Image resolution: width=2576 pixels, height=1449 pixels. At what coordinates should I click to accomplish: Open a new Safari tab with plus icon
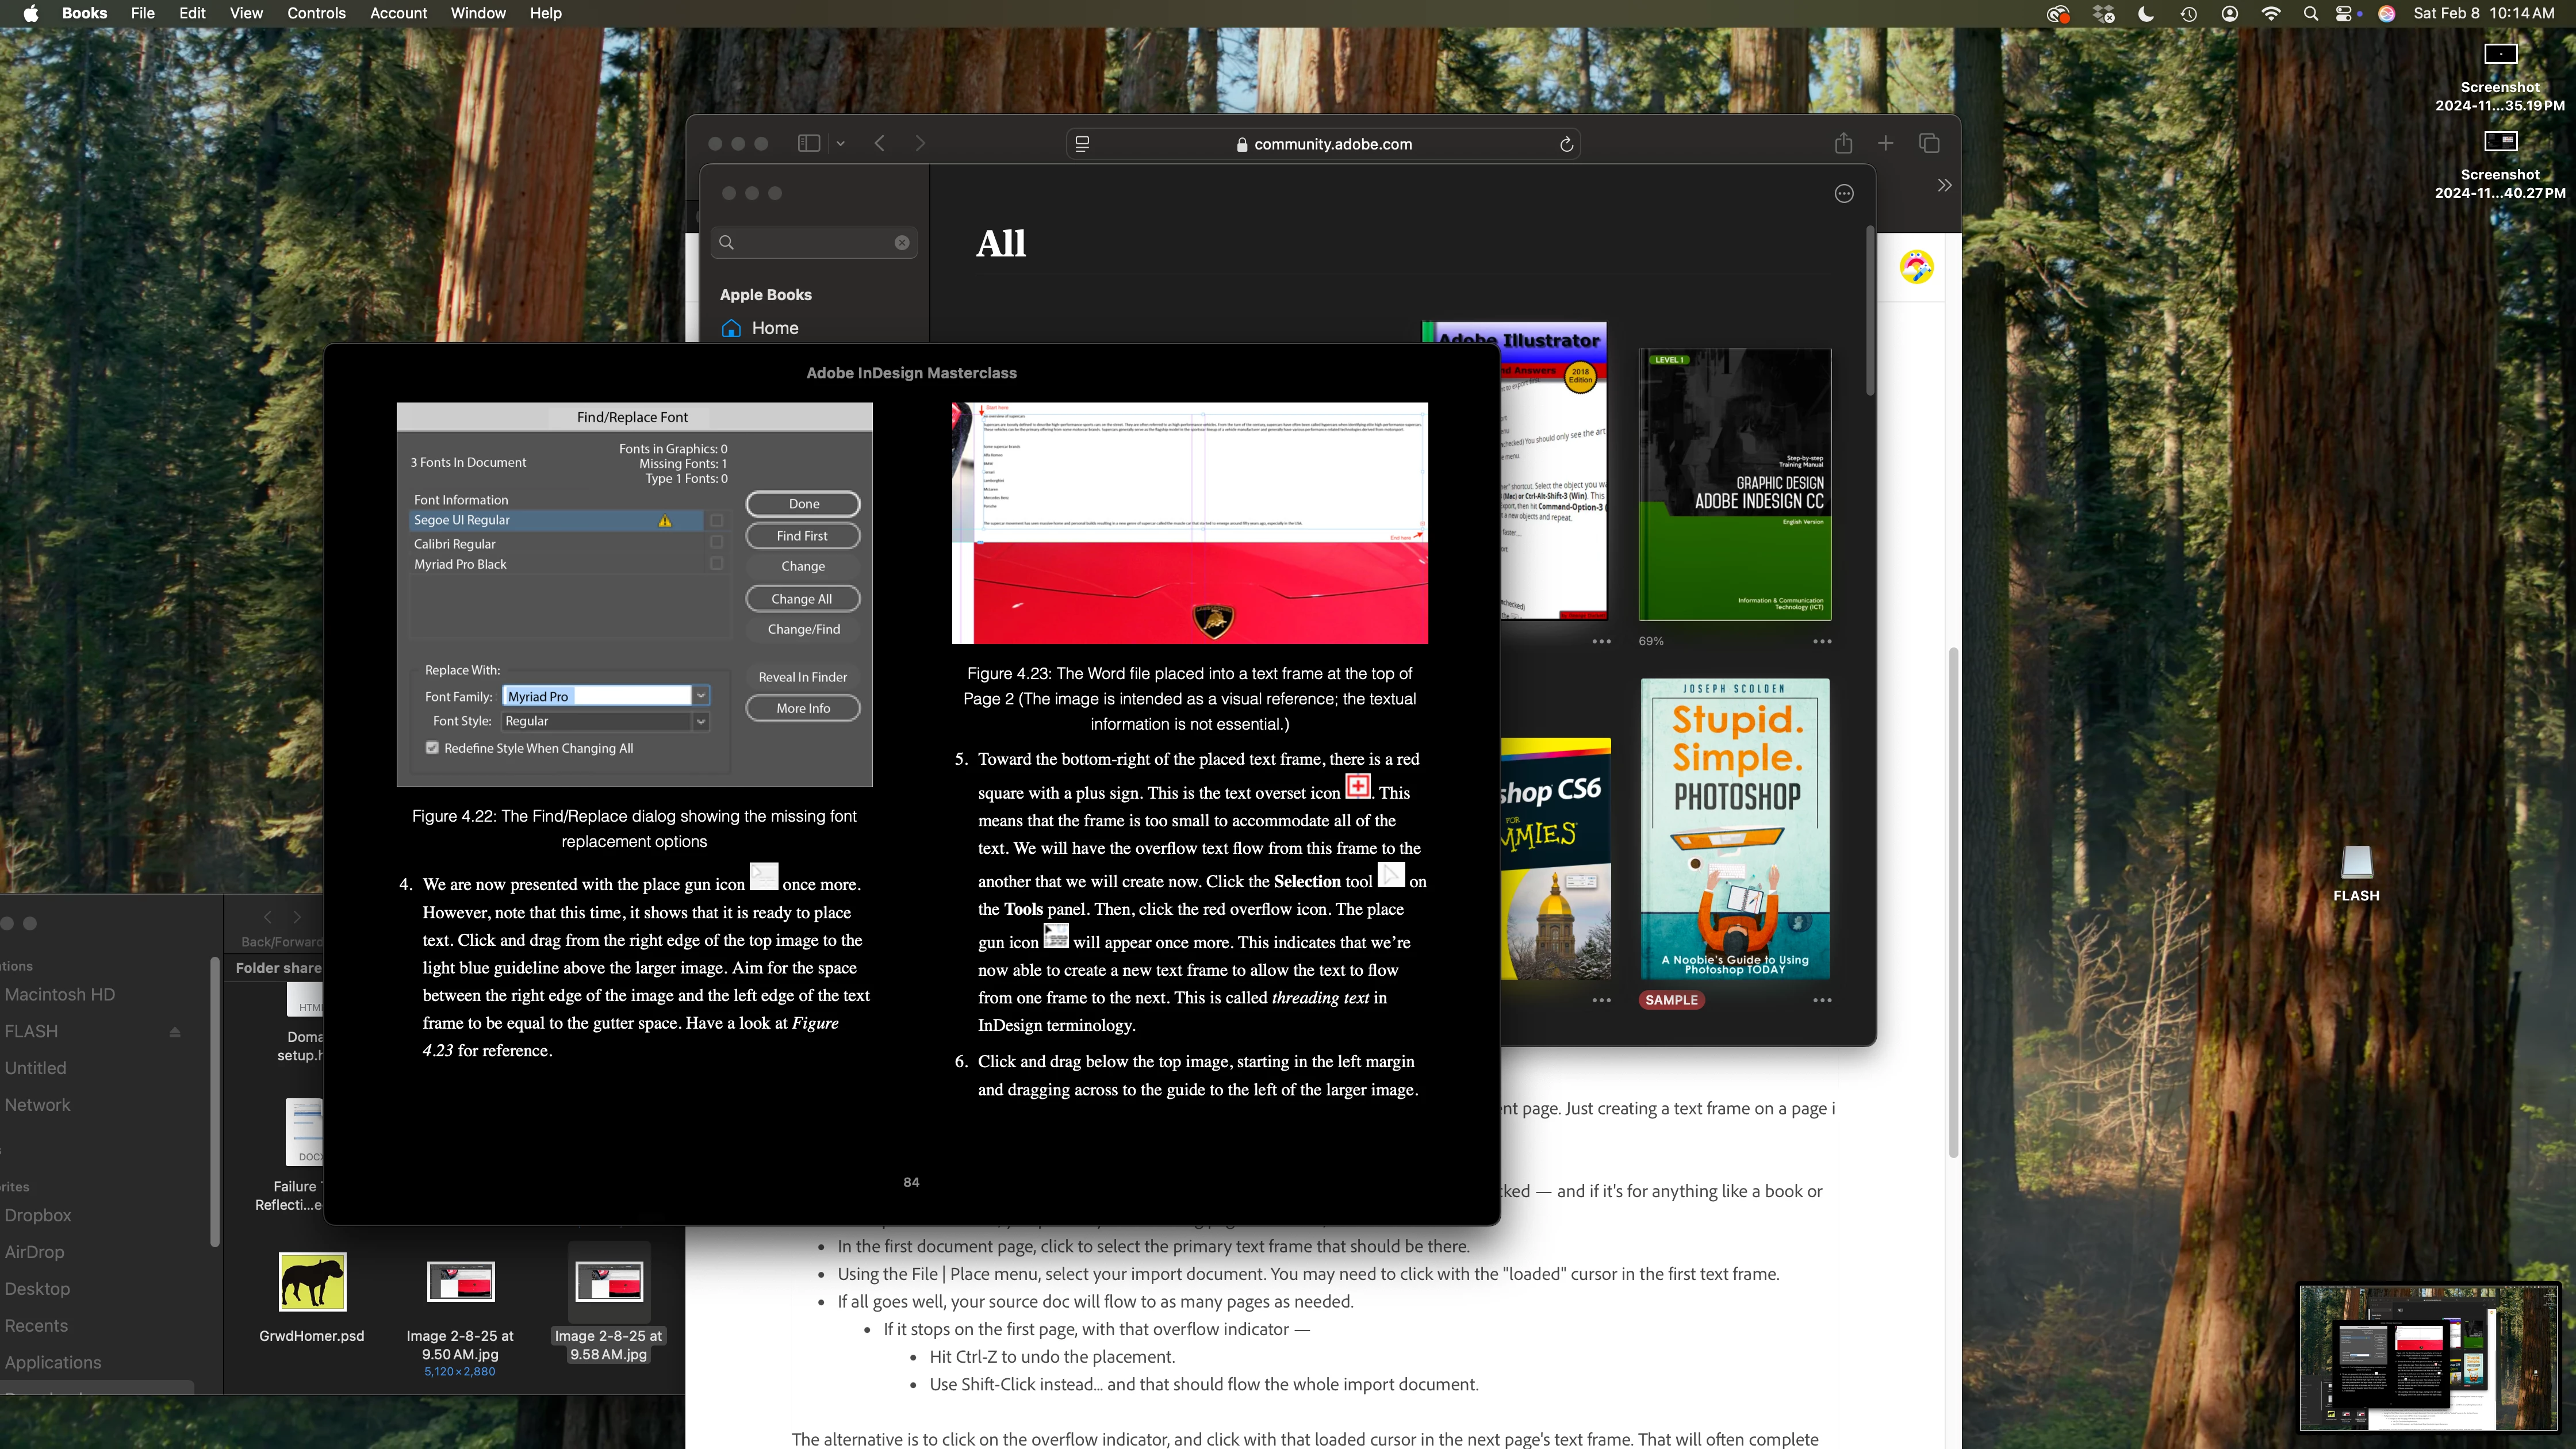pos(1885,144)
